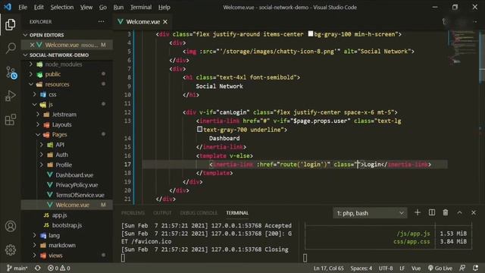
Task: Click the main branch indicator
Action: pyautogui.click(x=17, y=268)
